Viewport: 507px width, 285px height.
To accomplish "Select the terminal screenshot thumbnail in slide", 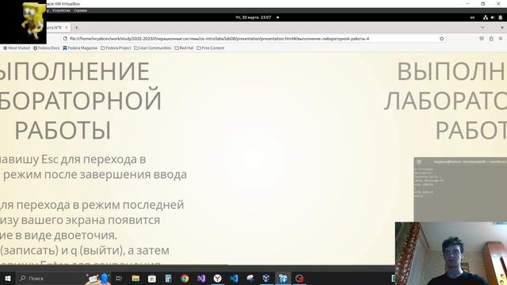I will 460,189.
